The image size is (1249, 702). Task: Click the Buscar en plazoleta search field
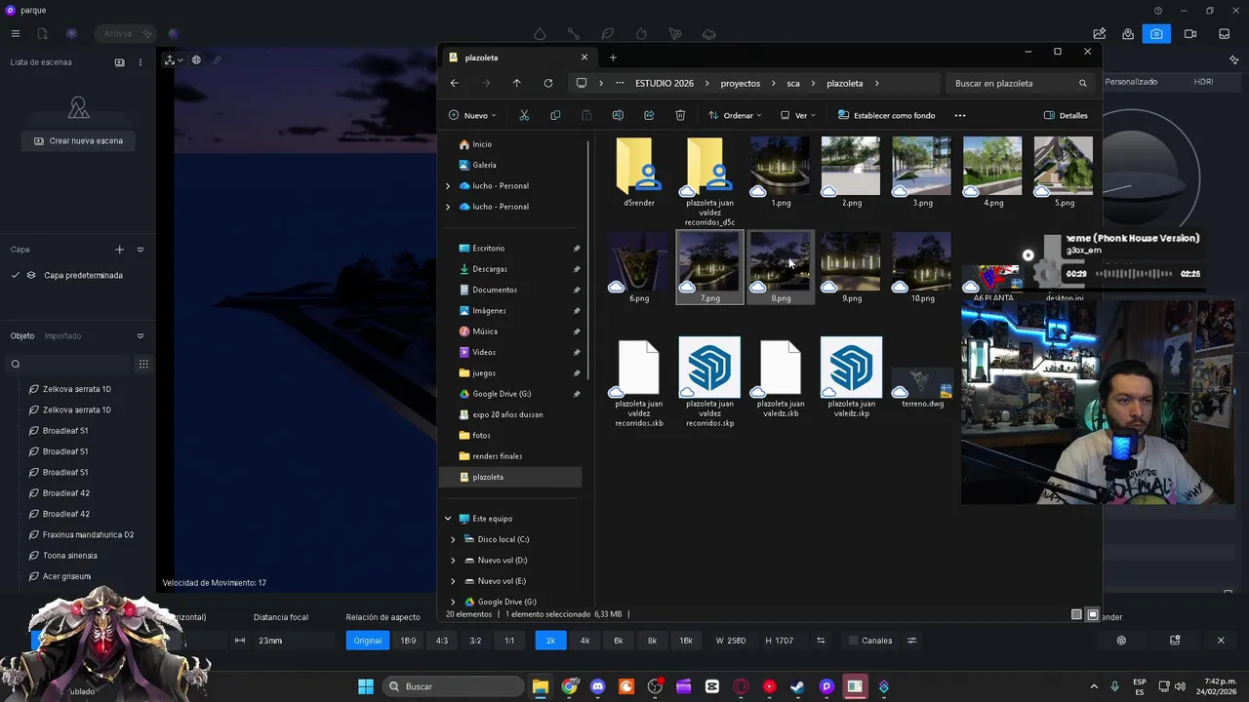pos(1021,84)
